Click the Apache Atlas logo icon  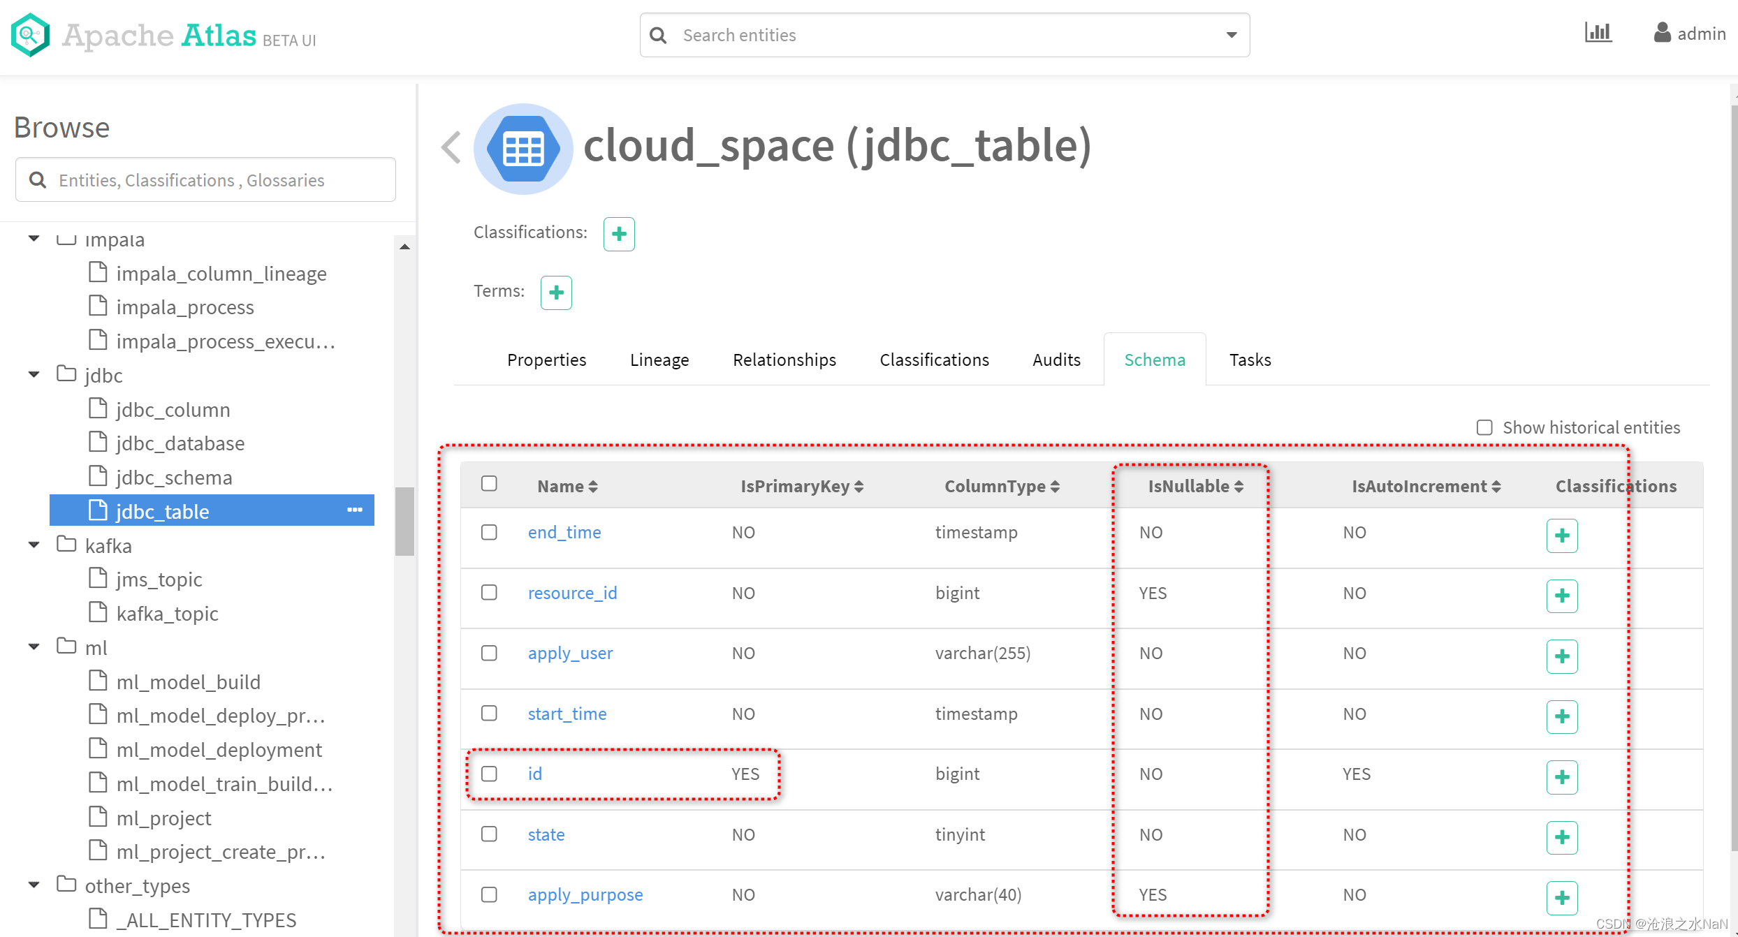32,35
